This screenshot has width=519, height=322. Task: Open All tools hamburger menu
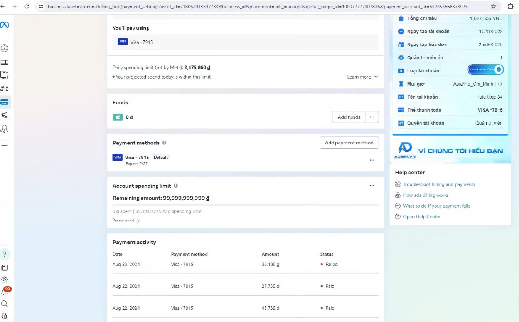tap(5, 143)
